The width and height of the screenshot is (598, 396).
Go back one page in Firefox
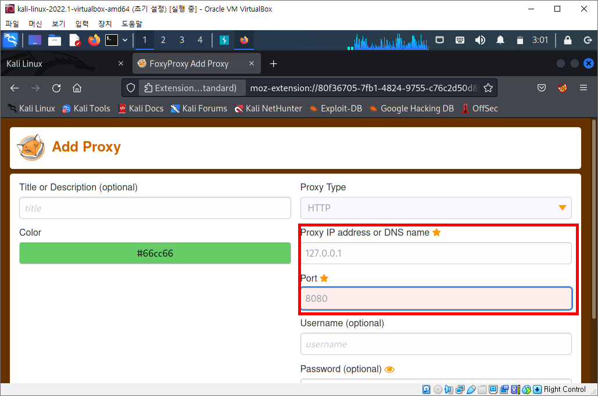tap(15, 88)
